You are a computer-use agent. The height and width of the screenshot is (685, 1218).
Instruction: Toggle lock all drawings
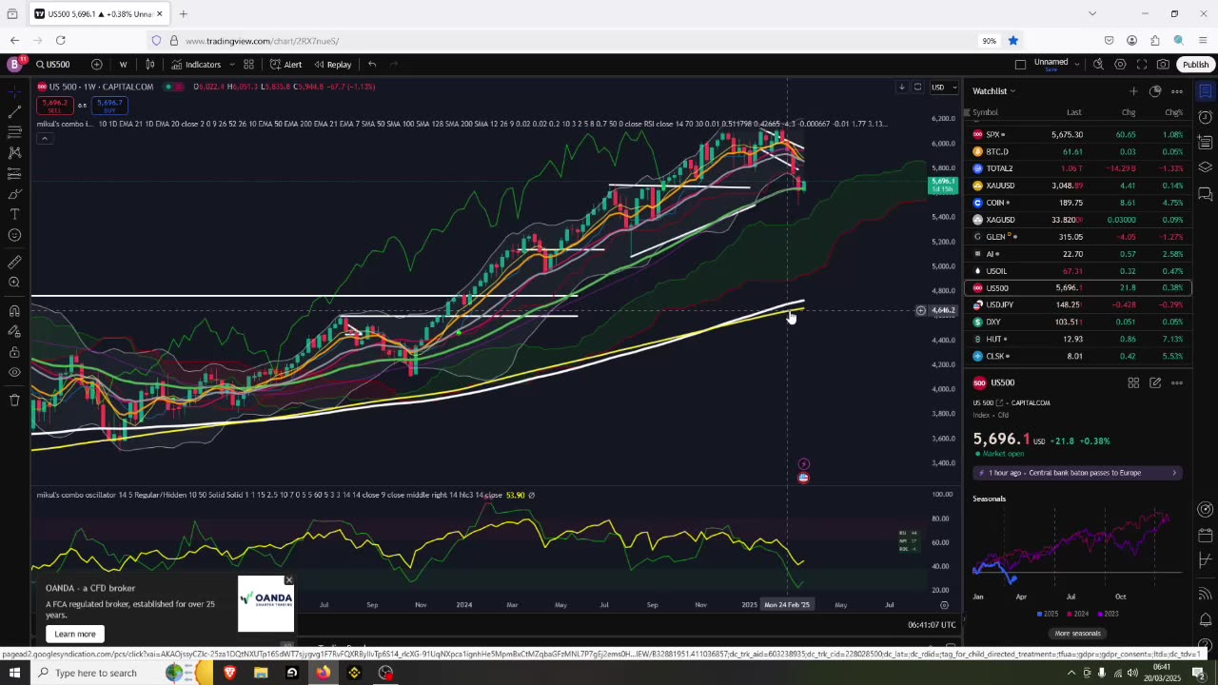tap(14, 352)
